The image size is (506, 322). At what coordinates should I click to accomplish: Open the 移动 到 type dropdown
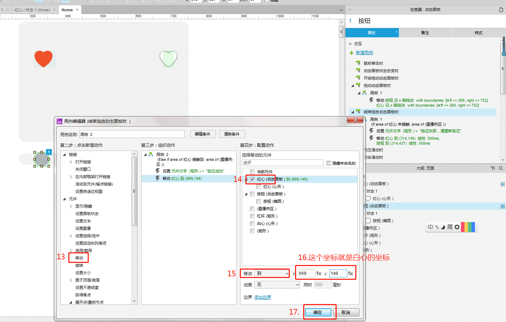272,273
